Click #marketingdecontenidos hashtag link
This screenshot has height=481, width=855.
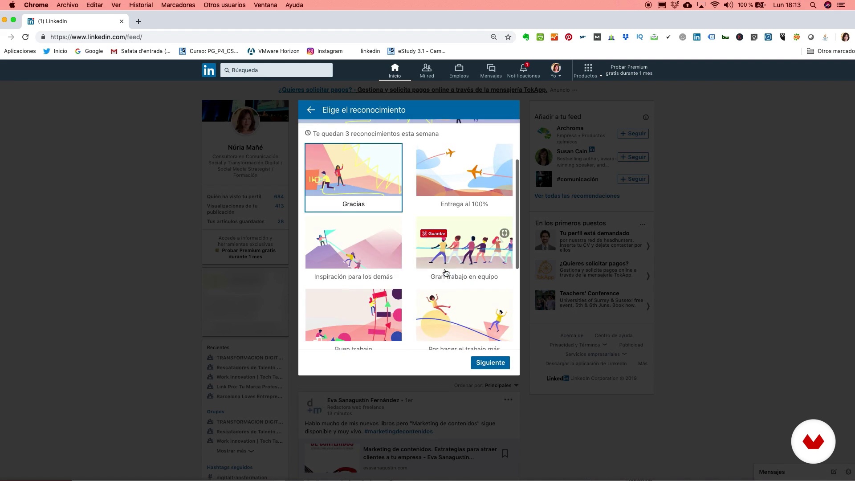[x=399, y=432]
